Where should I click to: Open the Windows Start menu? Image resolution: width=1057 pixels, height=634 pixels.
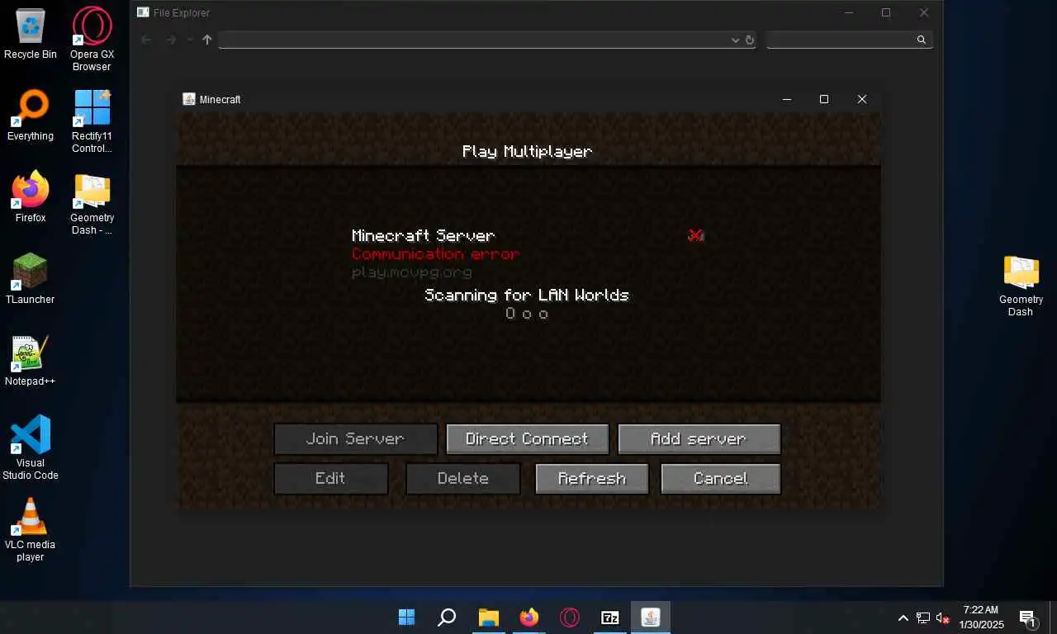click(x=407, y=617)
